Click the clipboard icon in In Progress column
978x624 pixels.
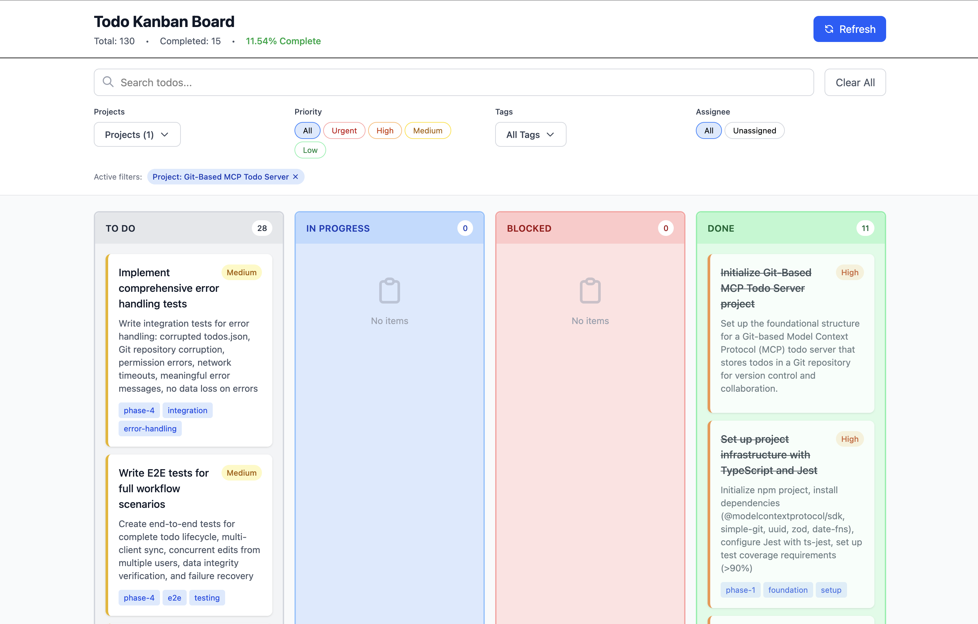click(390, 291)
